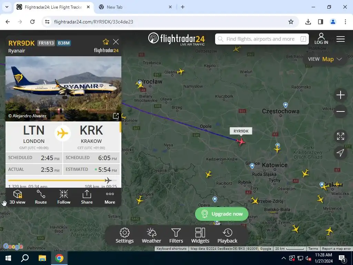
Task: Zoom in on the map
Action: pyautogui.click(x=340, y=95)
